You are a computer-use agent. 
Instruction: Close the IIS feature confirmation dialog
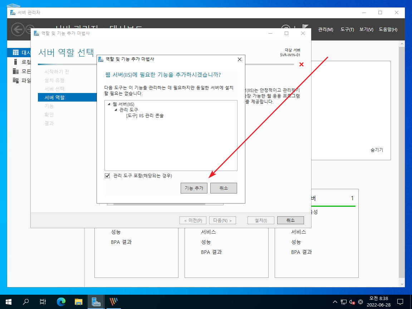(239, 59)
